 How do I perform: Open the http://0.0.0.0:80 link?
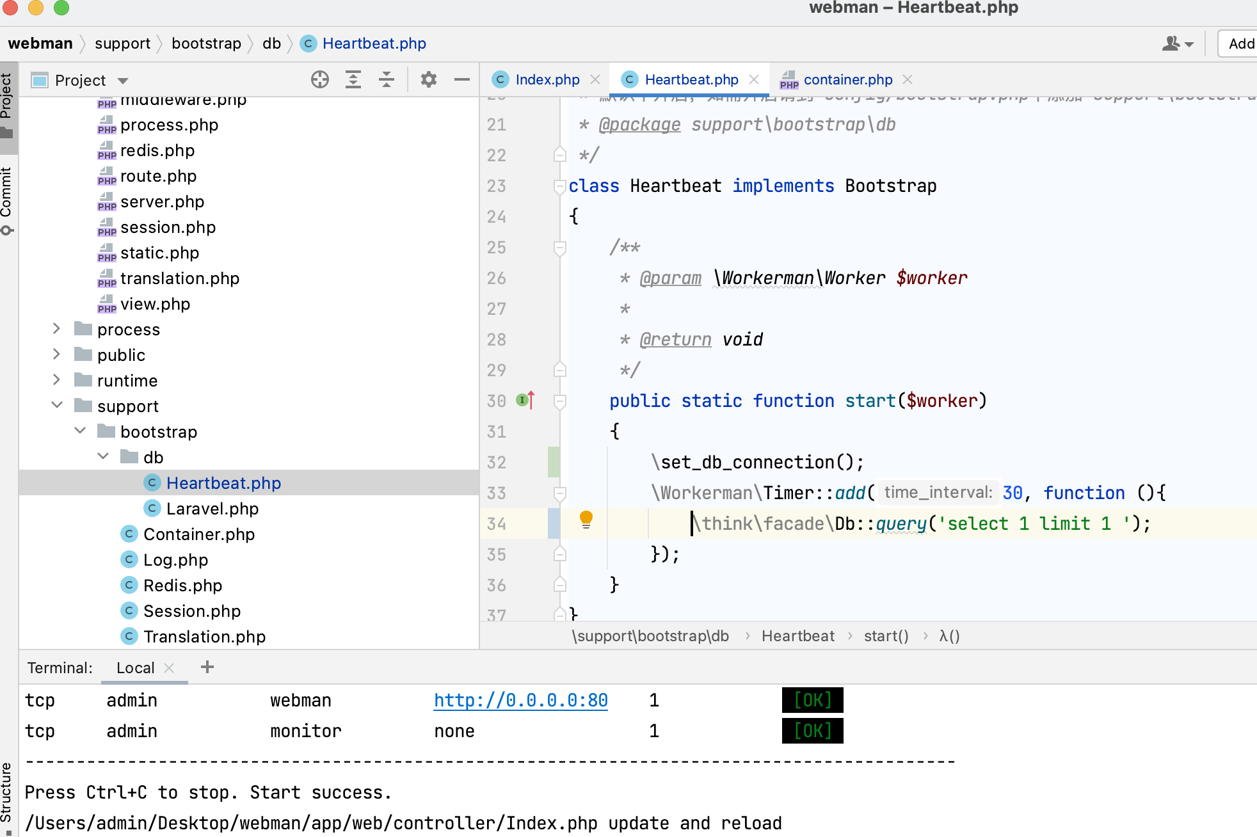point(521,700)
